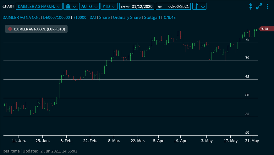The height and width of the screenshot is (155, 274).
Task: Expand chart to fullscreen
Action: tap(259, 6)
